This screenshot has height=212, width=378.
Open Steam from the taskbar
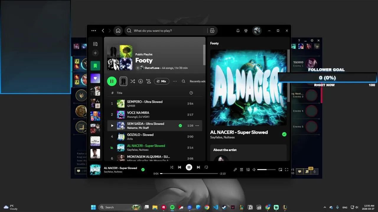pyautogui.click(x=224, y=207)
